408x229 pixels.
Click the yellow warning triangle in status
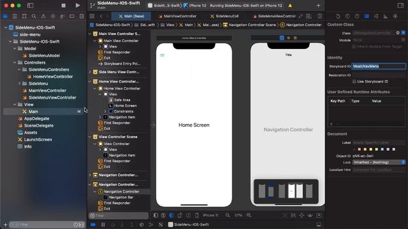tap(290, 6)
